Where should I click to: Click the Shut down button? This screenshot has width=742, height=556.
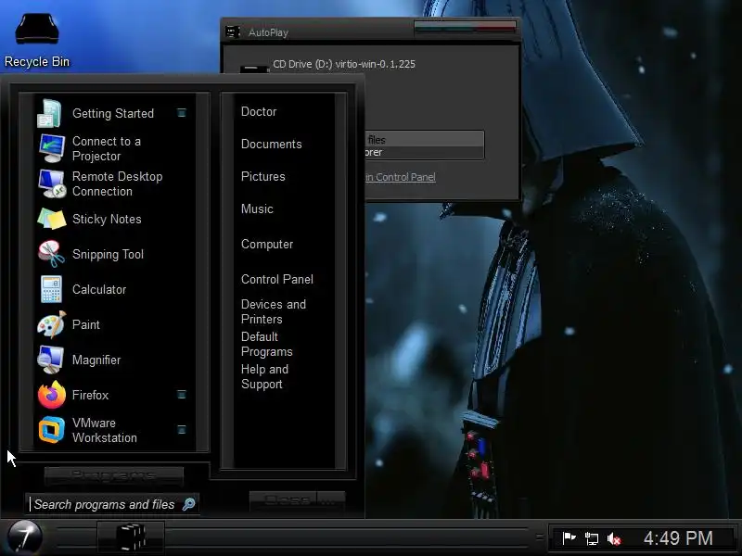(284, 500)
